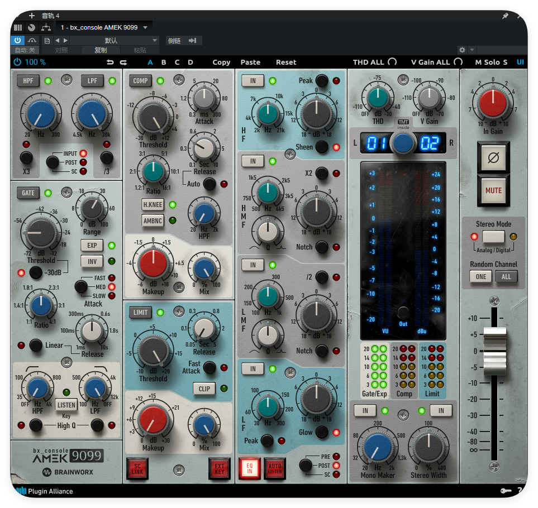538x508 pixels.
Task: Click the 复制 copy button in host bar
Action: click(x=101, y=50)
